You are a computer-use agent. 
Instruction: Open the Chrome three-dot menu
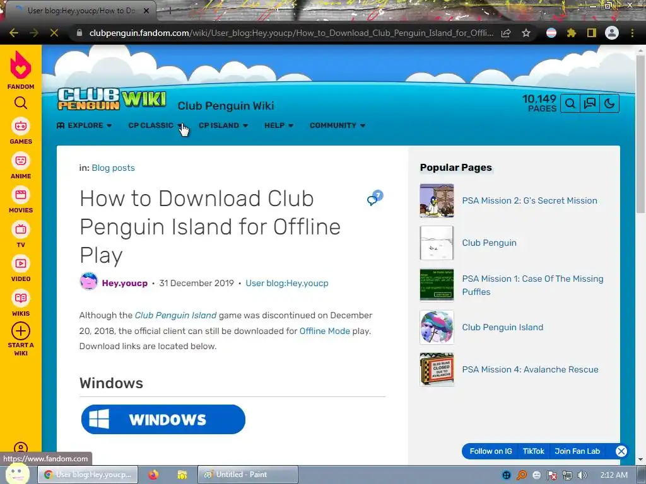pyautogui.click(x=632, y=33)
